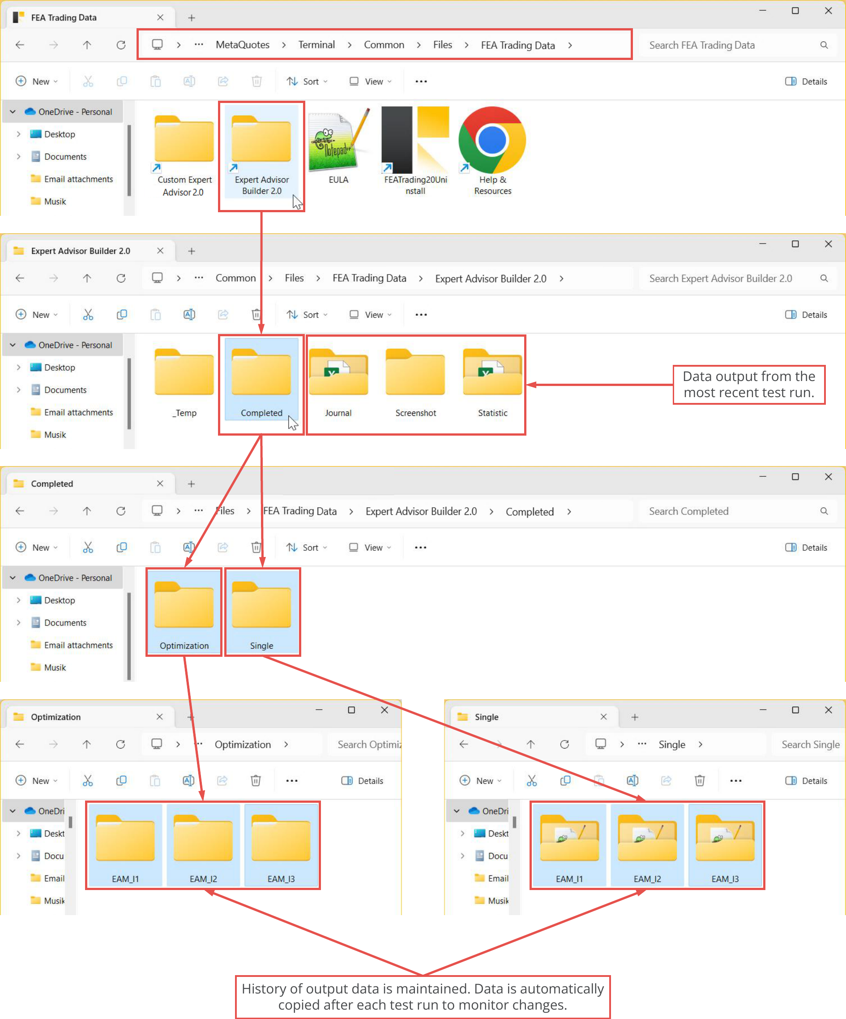Select Desktop in Completed window sidebar
Screen dimensions: 846x1019
(52, 600)
